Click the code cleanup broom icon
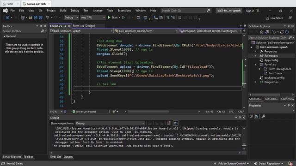This screenshot has height=166, width=296. pyautogui.click(x=114, y=112)
